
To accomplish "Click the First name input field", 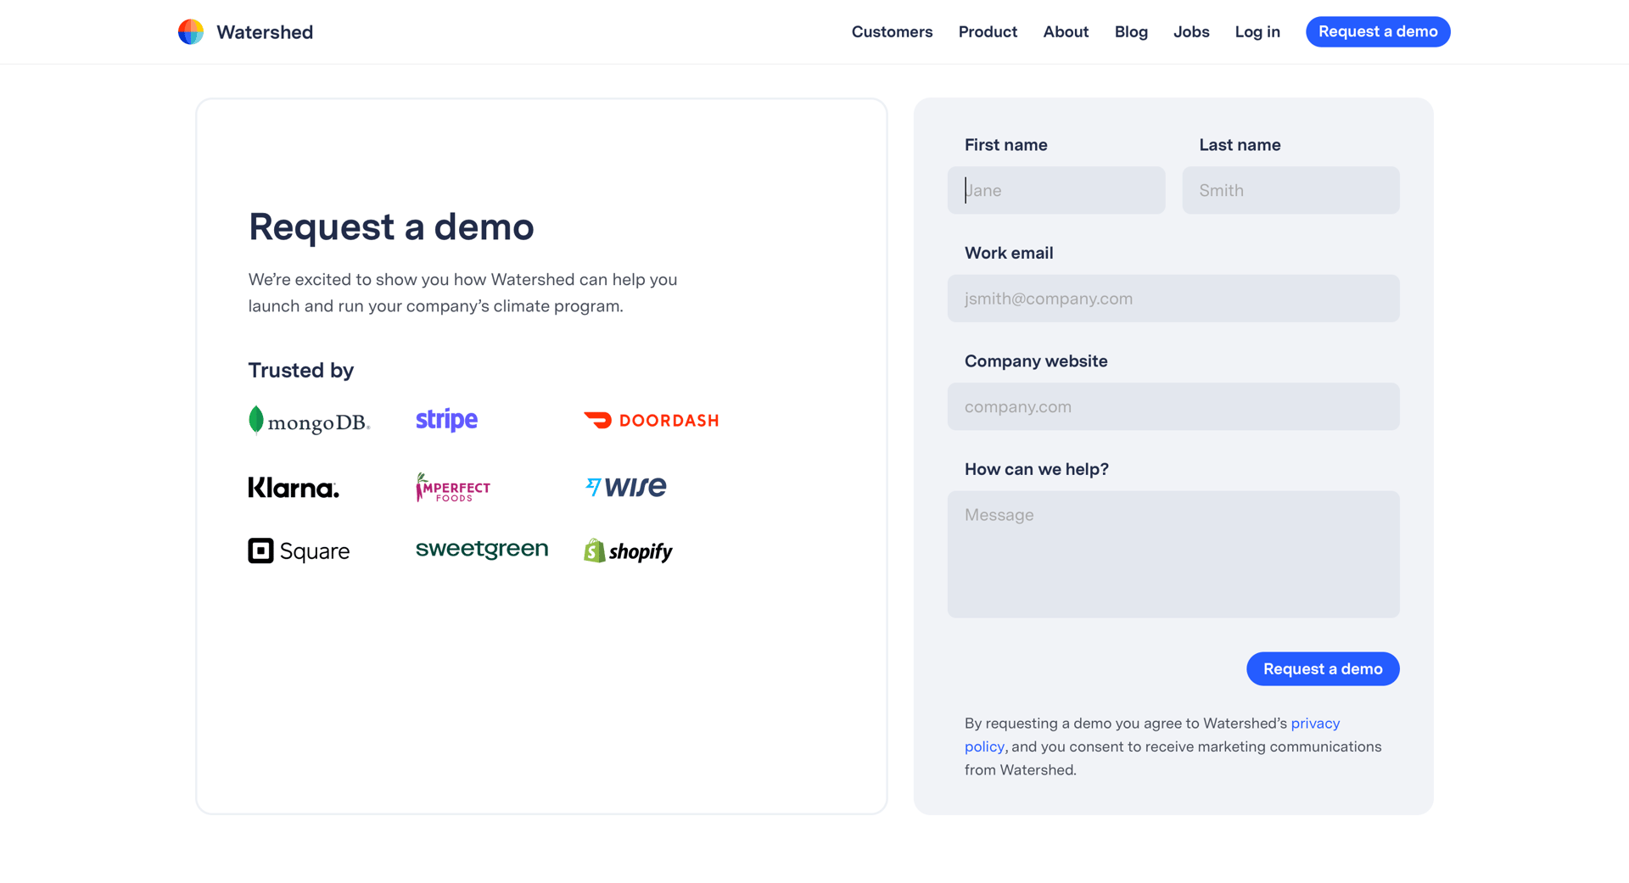I will [x=1055, y=190].
